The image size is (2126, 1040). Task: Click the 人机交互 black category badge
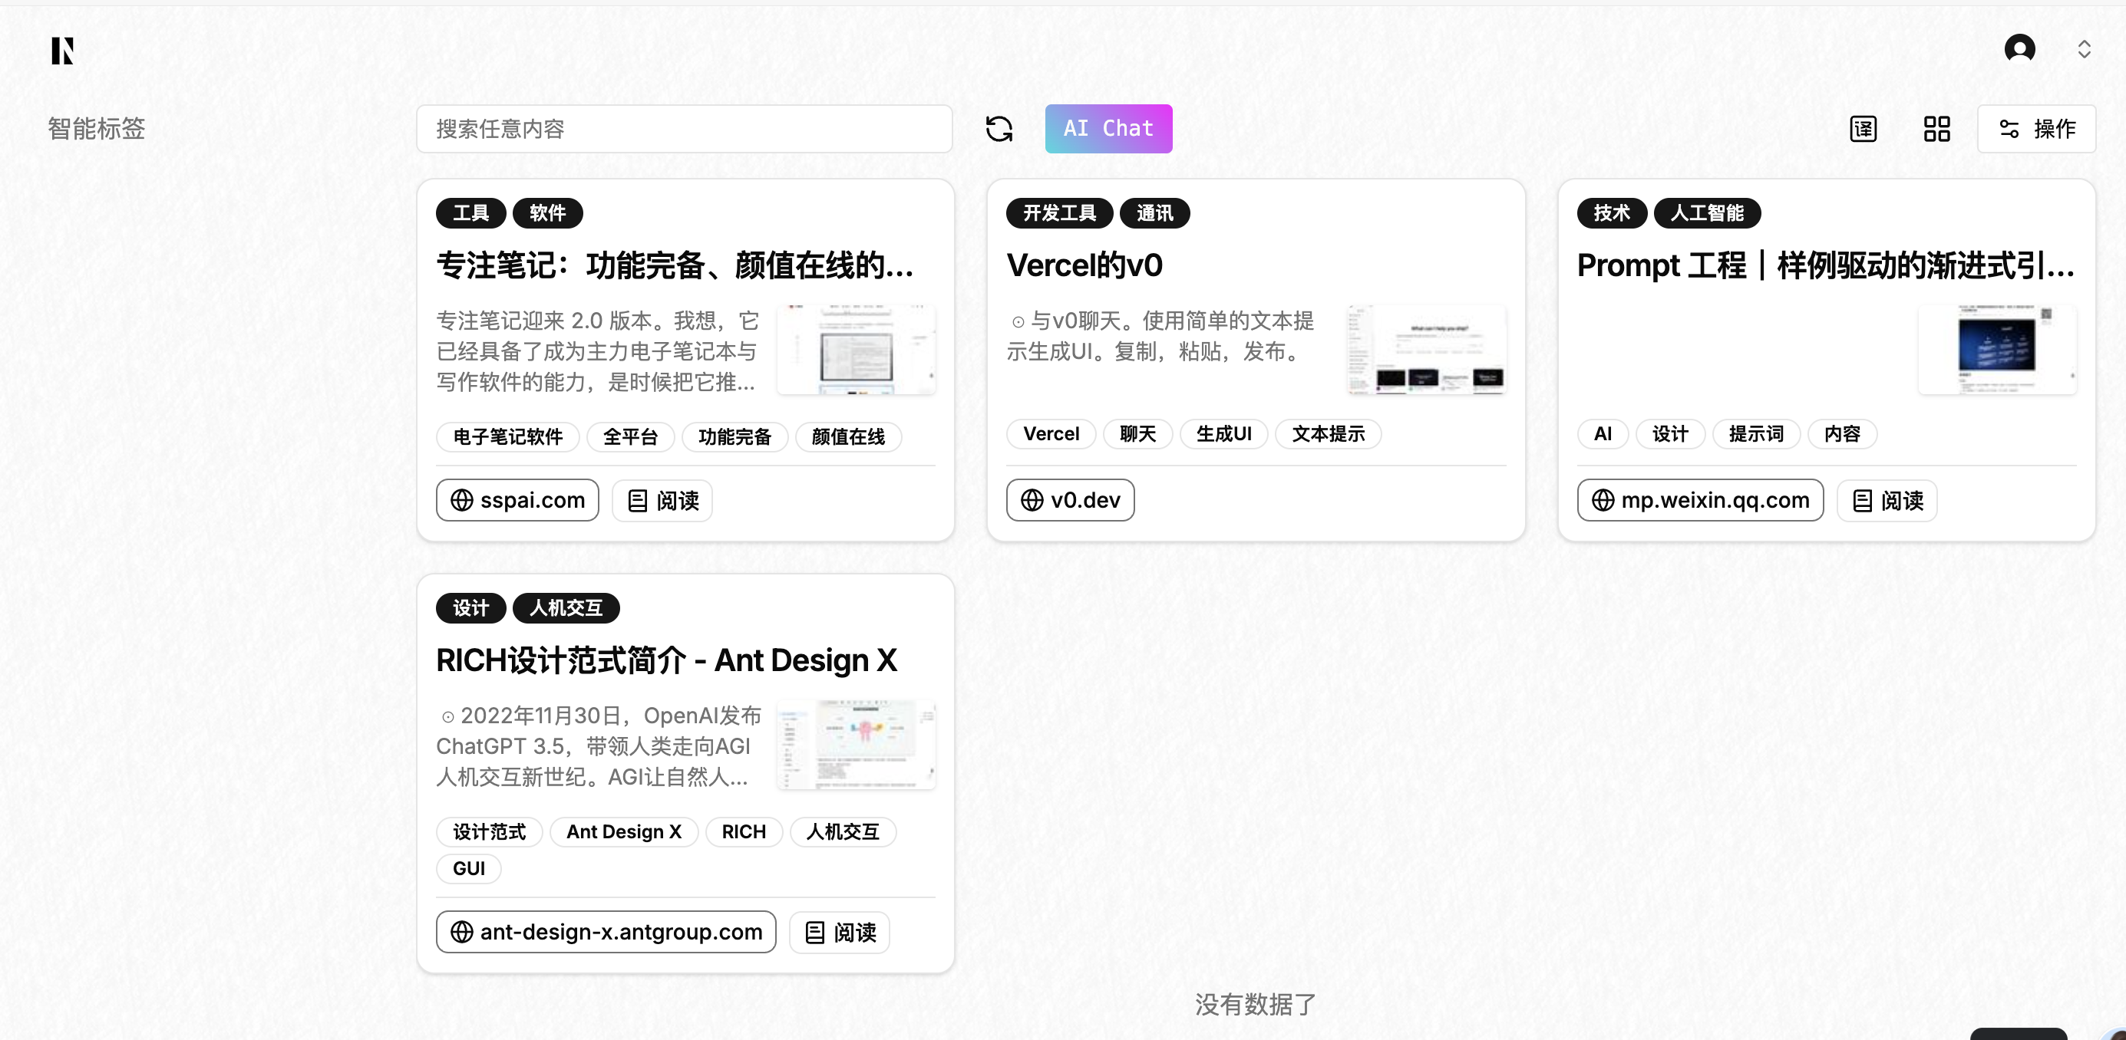tap(566, 609)
